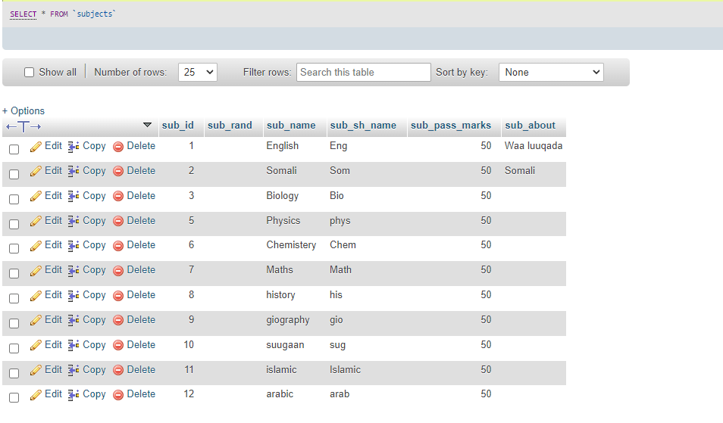Click the red Delete icon for arabic row
Image resolution: width=723 pixels, height=423 pixels.
point(118,394)
